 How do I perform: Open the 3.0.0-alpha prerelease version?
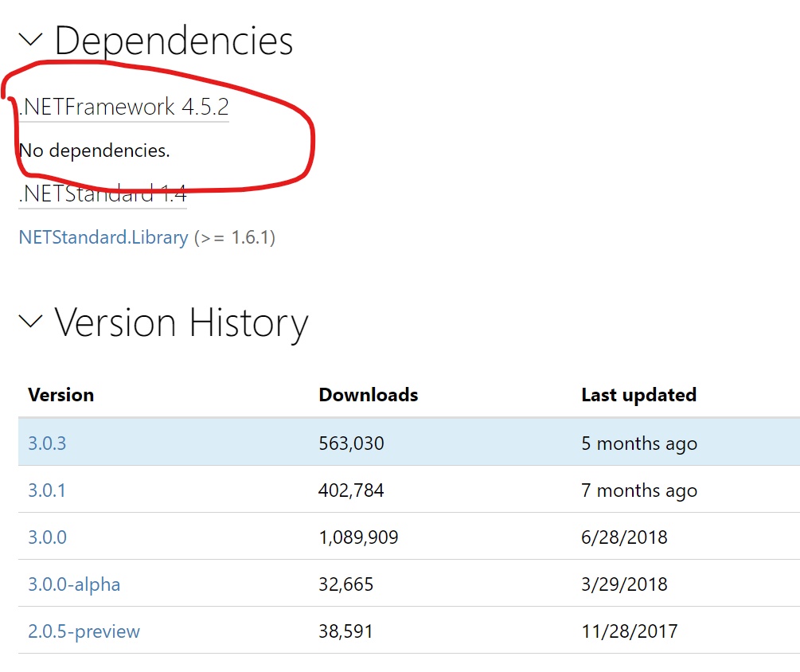tap(74, 584)
